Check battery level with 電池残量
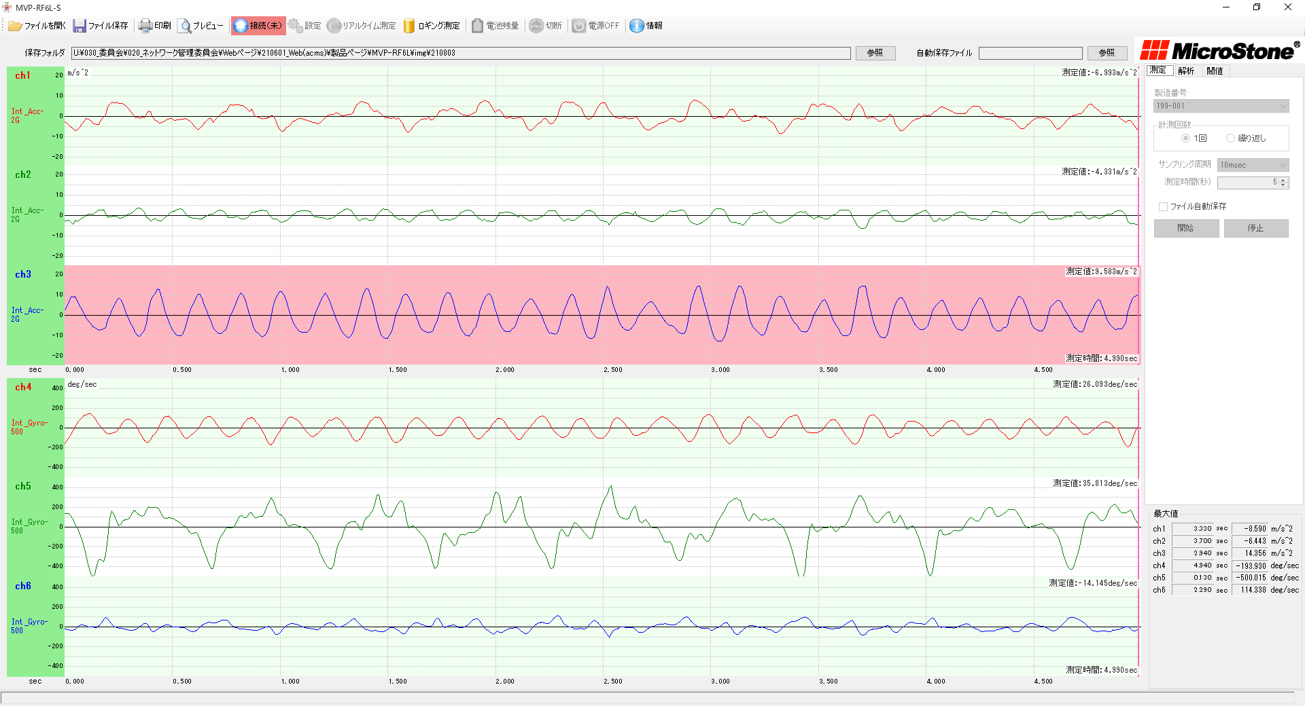Viewport: 1305px width, 706px height. [x=495, y=26]
